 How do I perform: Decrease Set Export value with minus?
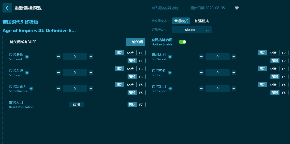(202, 89)
